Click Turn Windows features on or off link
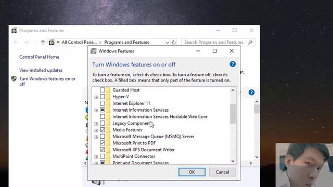Screen dimensions: 333x187 click(x=47, y=82)
